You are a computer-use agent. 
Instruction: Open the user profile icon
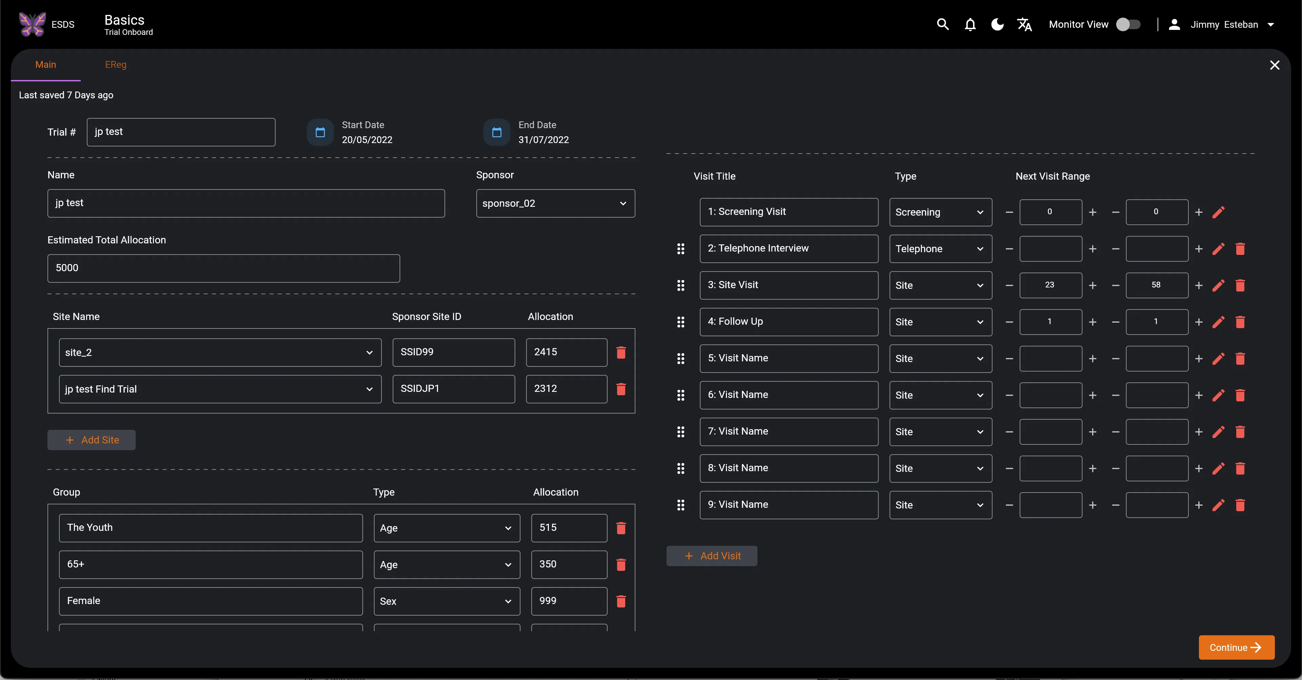pos(1174,24)
